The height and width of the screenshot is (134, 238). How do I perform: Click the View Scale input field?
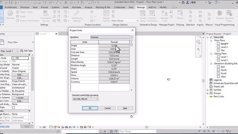click(x=20, y=58)
